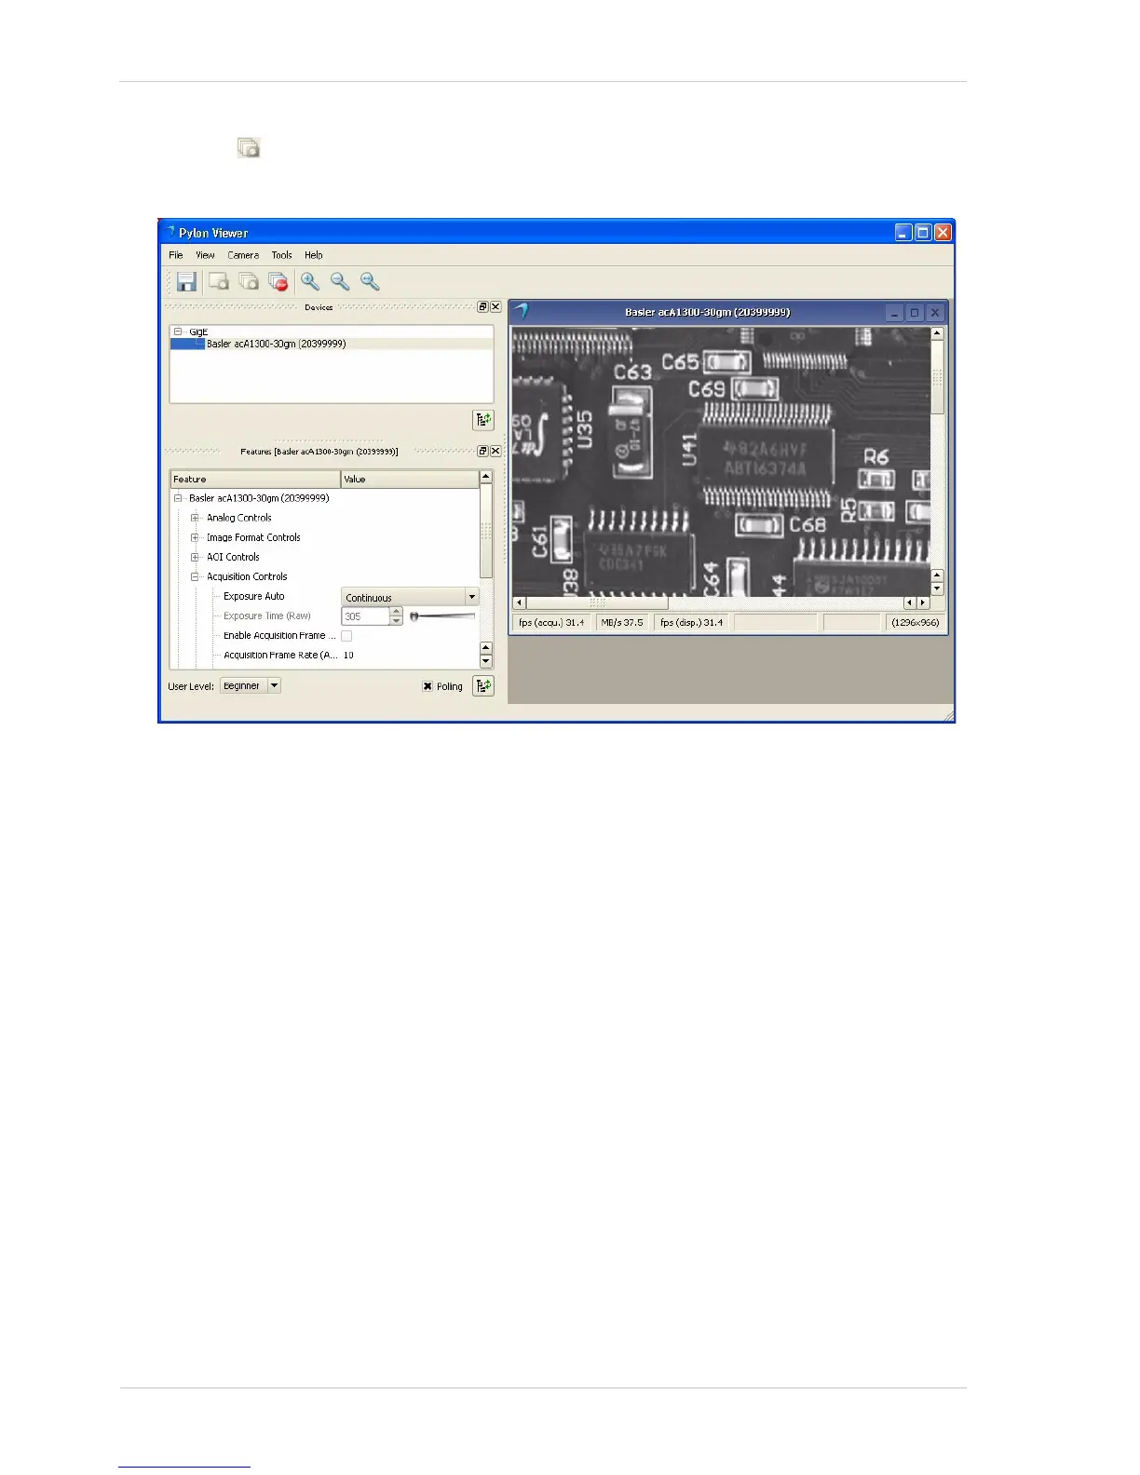Viewport: 1140px width, 1475px height.
Task: Toggle the Polling checkbox
Action: (427, 686)
